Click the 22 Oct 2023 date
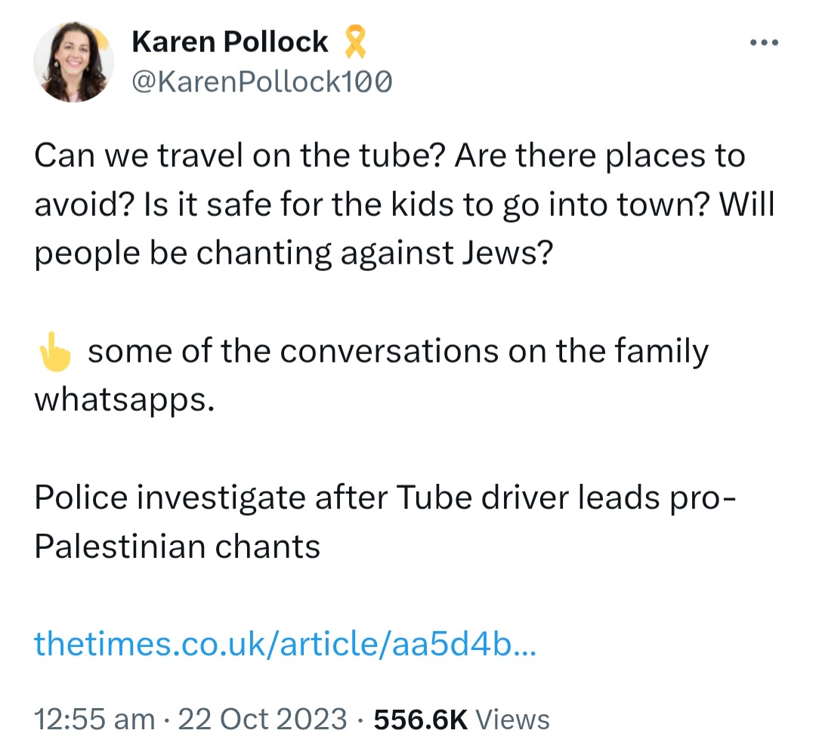Image resolution: width=816 pixels, height=755 pixels. pos(262,719)
